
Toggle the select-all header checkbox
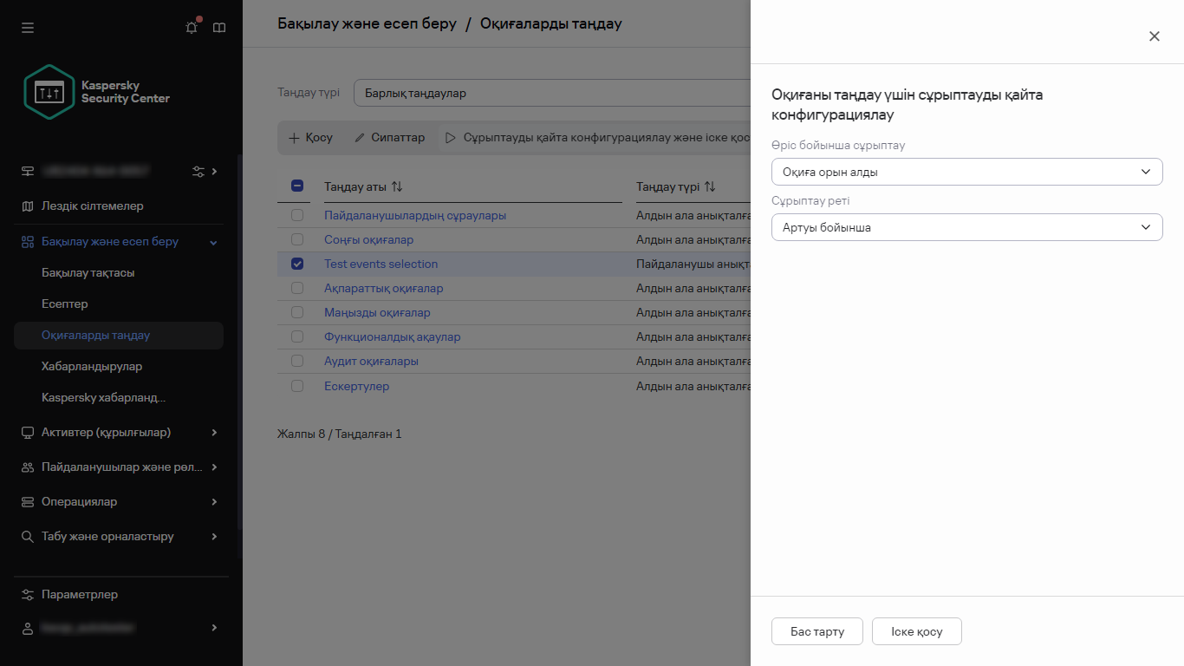point(297,186)
